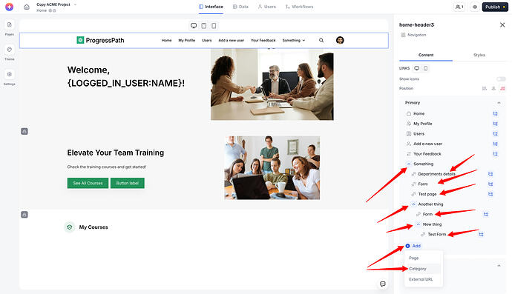Open the Content tab
The image size is (512, 294).
(x=426, y=55)
